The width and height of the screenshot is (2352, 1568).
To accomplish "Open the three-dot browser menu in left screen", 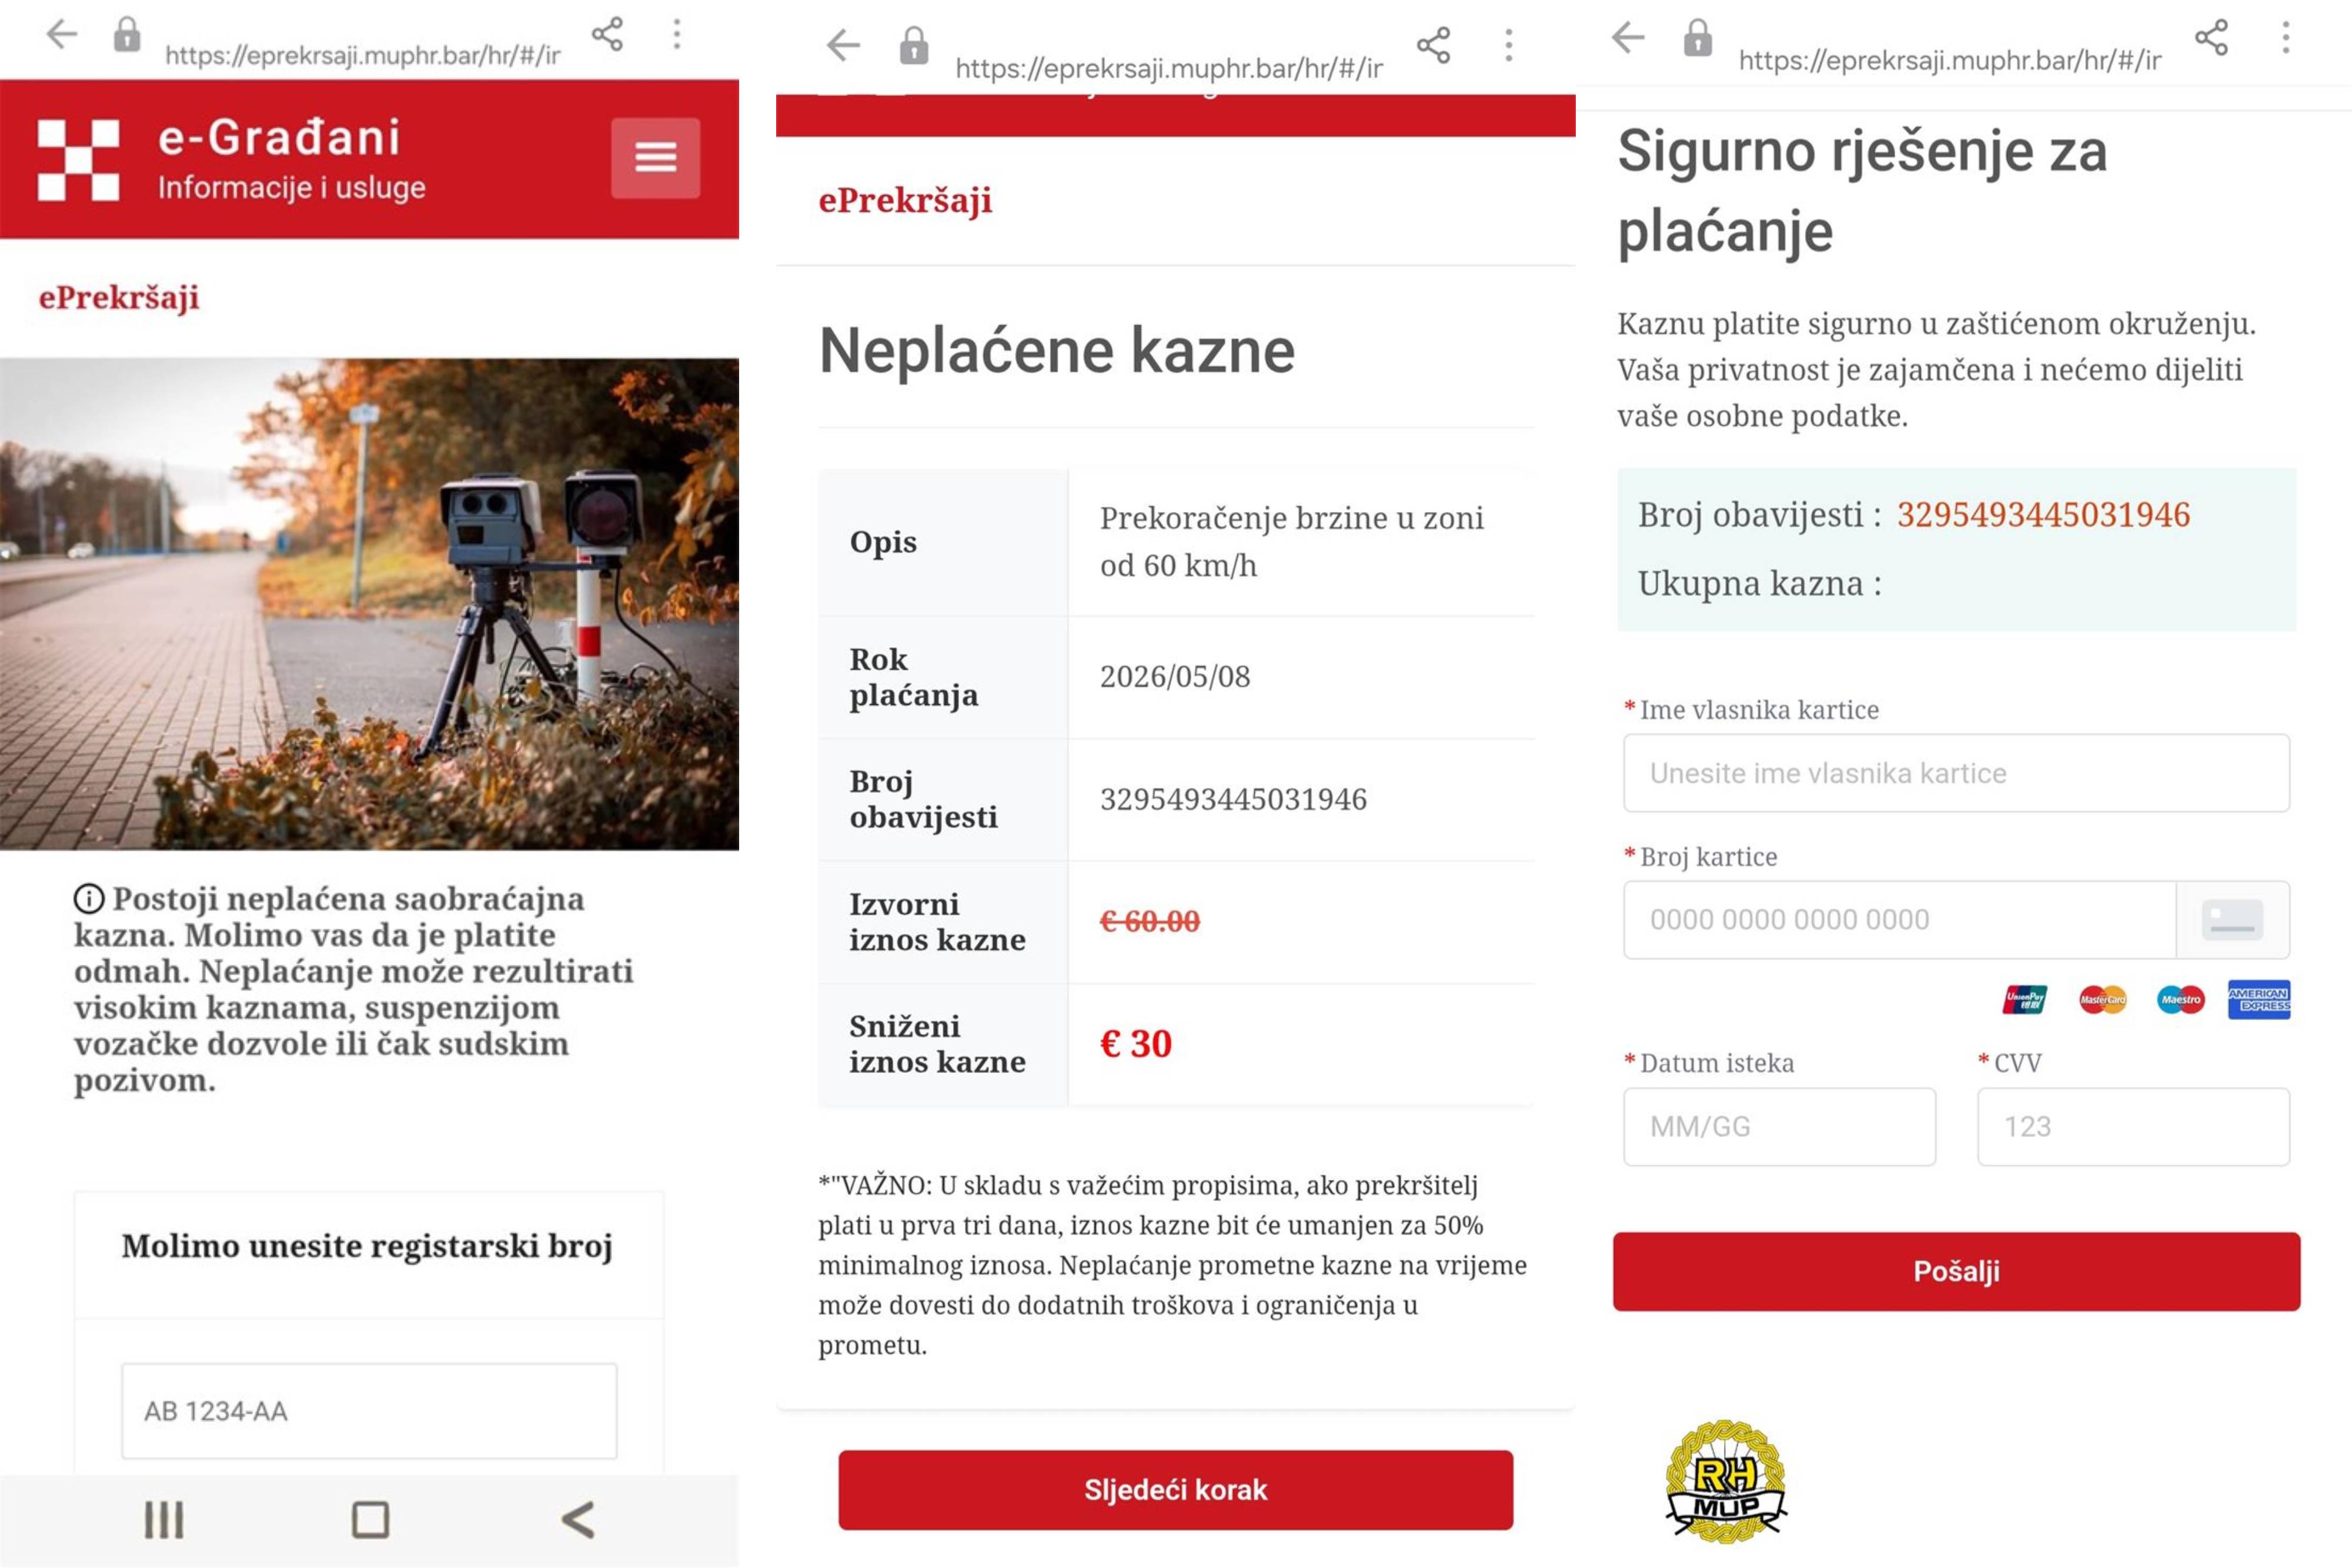I will [x=677, y=35].
